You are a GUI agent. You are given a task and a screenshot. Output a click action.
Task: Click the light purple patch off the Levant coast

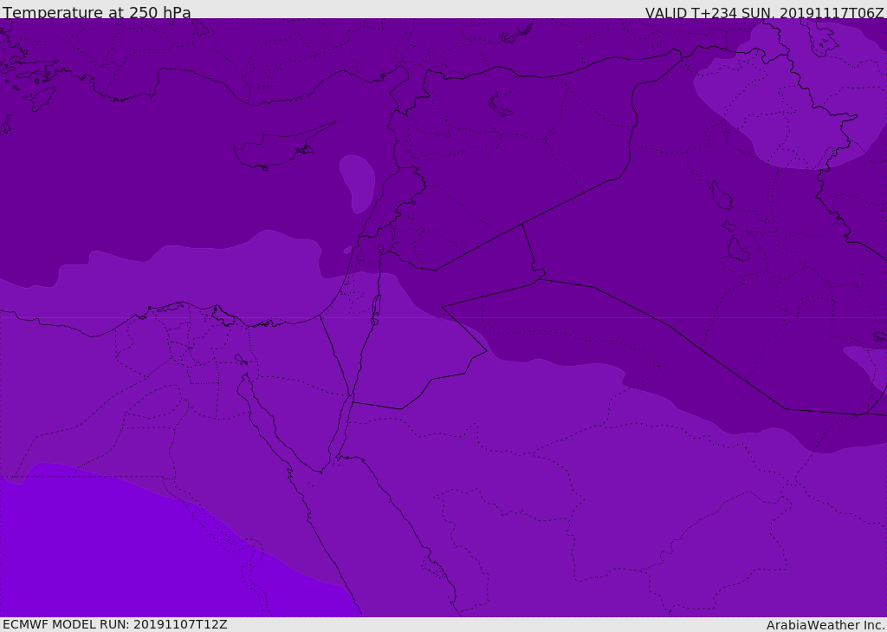(x=358, y=181)
